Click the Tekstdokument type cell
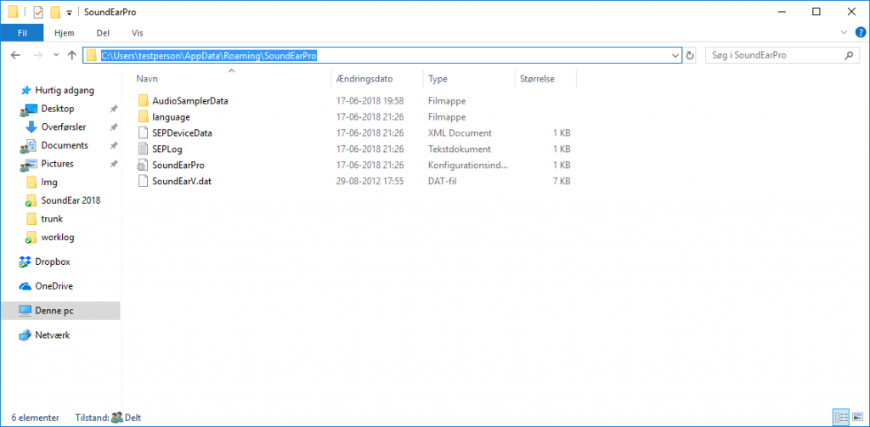Viewport: 870px width, 427px height. pyautogui.click(x=460, y=149)
